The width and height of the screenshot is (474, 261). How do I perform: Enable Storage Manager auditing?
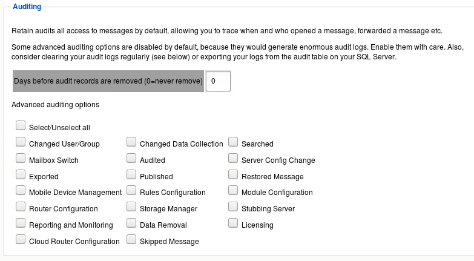click(131, 207)
